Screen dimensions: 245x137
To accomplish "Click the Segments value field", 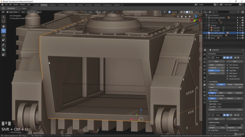I will (x=216, y=68).
